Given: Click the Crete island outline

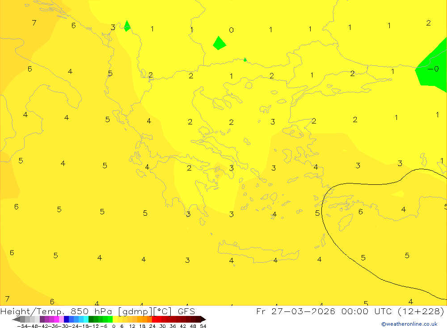Looking at the screenshot, I should pos(258,252).
